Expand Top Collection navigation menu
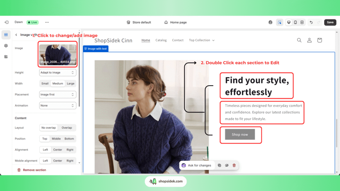The height and width of the screenshot is (191, 340). point(202,40)
